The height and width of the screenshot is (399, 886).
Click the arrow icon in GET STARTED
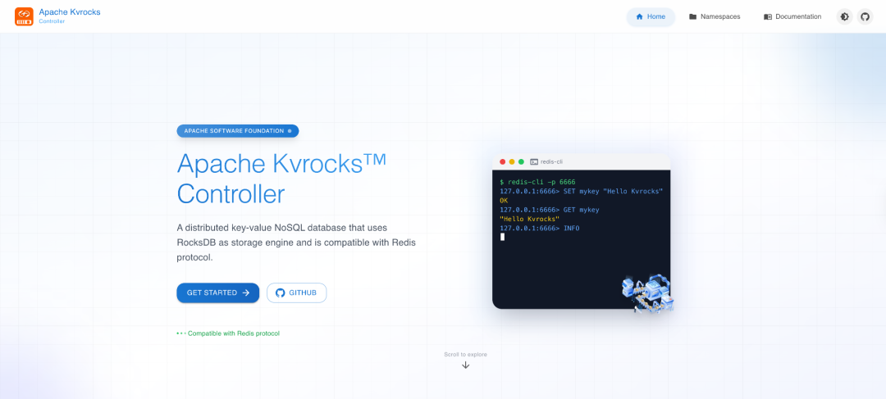point(246,292)
